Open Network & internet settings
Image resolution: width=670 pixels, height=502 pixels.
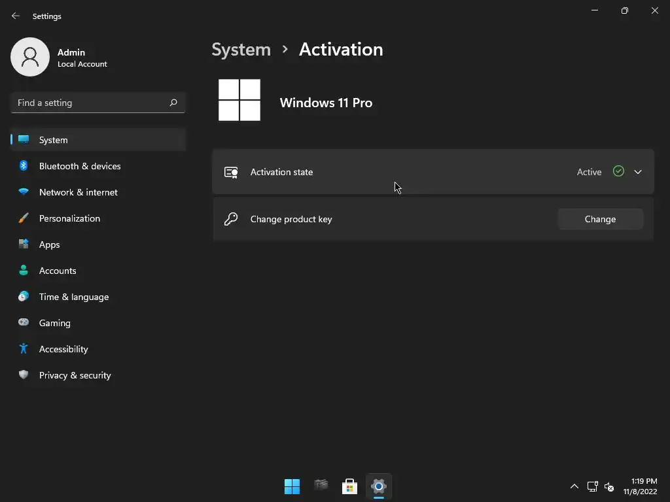click(x=98, y=192)
